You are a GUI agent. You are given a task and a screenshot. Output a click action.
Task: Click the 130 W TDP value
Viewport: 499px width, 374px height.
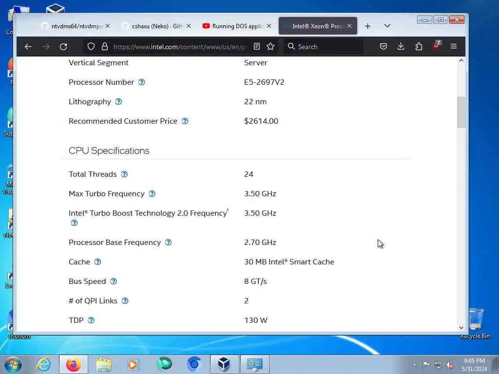[256, 320]
